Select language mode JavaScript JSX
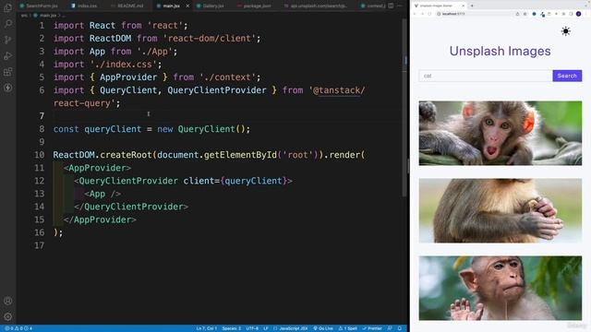 pyautogui.click(x=290, y=328)
